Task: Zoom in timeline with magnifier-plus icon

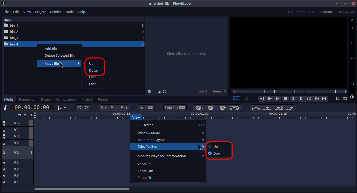Action: pos(104,108)
